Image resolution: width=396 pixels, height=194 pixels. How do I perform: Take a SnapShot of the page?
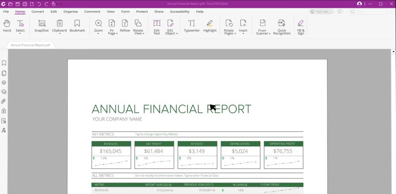tap(41, 26)
